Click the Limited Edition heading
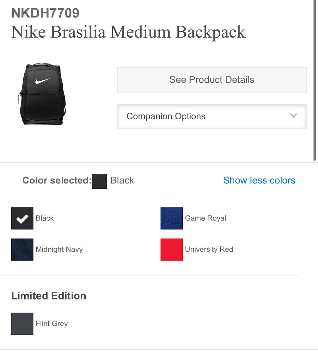Image resolution: width=318 pixels, height=351 pixels. point(49,296)
